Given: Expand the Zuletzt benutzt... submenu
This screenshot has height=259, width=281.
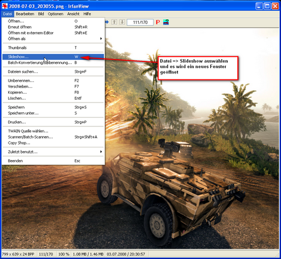Looking at the screenshot, I should point(53,152).
